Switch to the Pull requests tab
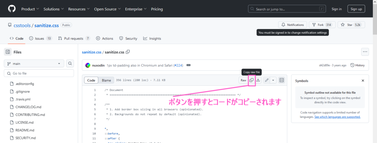This screenshot has height=143, width=377. [x=74, y=38]
